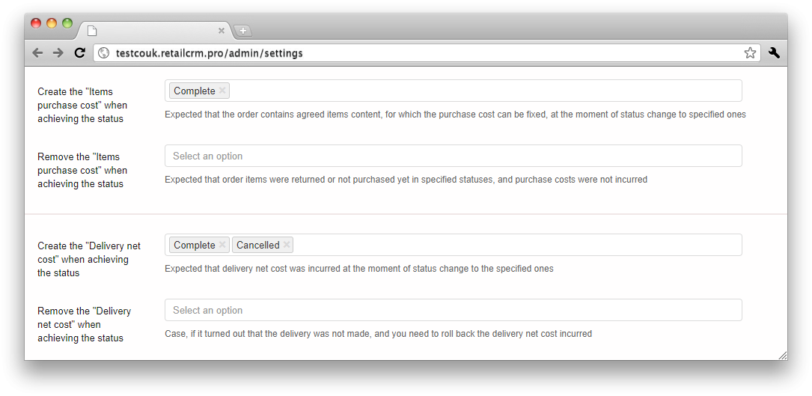Expand Create Items purchase cost status selector
The width and height of the screenshot is (812, 396).
pyautogui.click(x=453, y=91)
